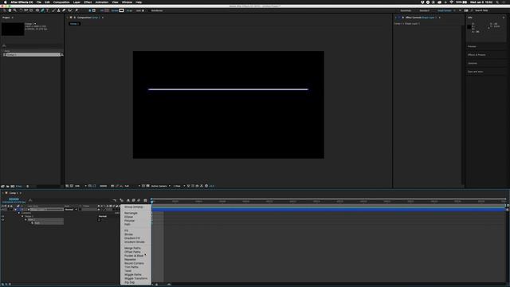Click the timeline current timecode field
This screenshot has width=510, height=287.
pyautogui.click(x=14, y=199)
